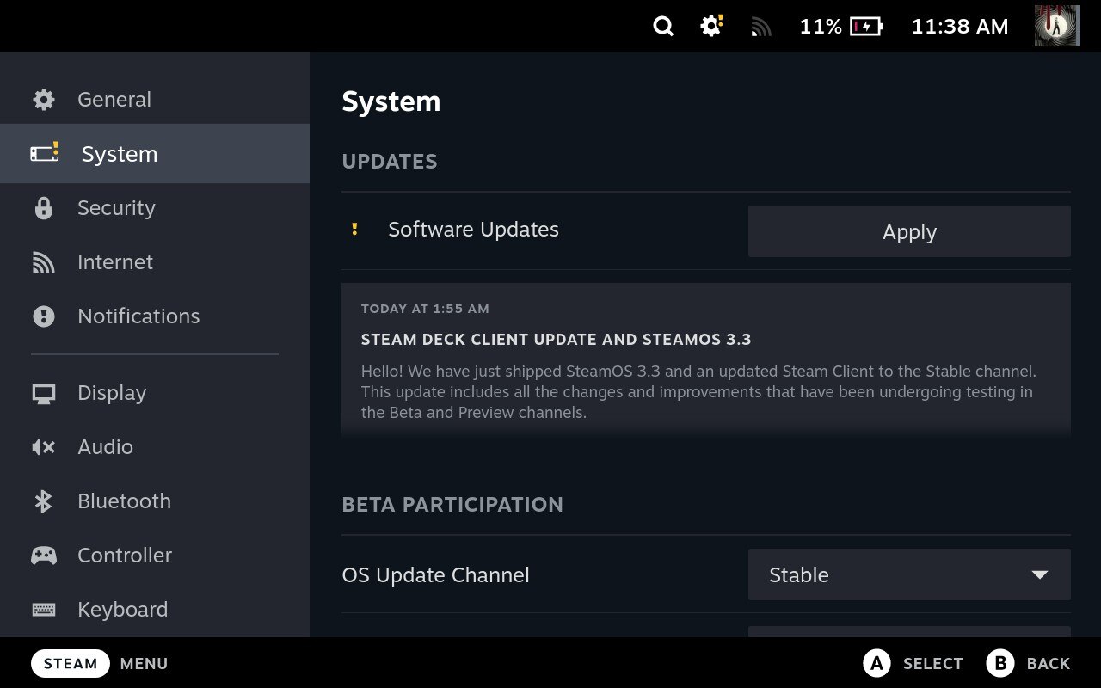
Task: Select the Audio muted-speaker icon
Action: 43,446
